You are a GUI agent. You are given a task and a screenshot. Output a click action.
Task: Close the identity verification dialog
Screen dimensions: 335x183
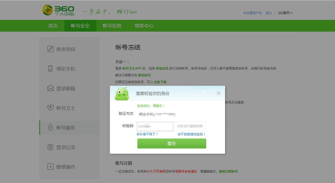coord(219,93)
